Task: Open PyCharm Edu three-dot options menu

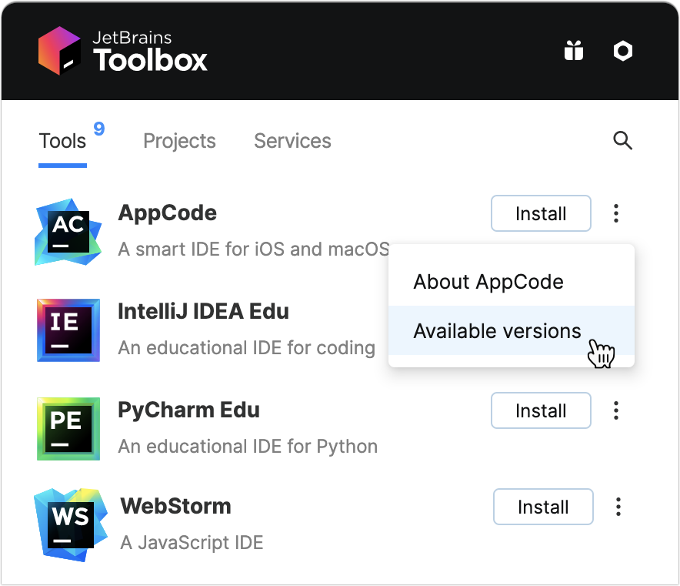Action: (615, 410)
